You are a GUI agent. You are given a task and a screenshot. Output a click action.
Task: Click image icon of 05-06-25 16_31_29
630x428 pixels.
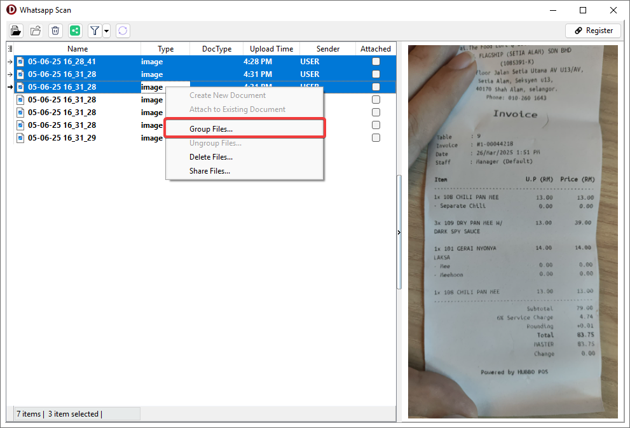click(20, 138)
